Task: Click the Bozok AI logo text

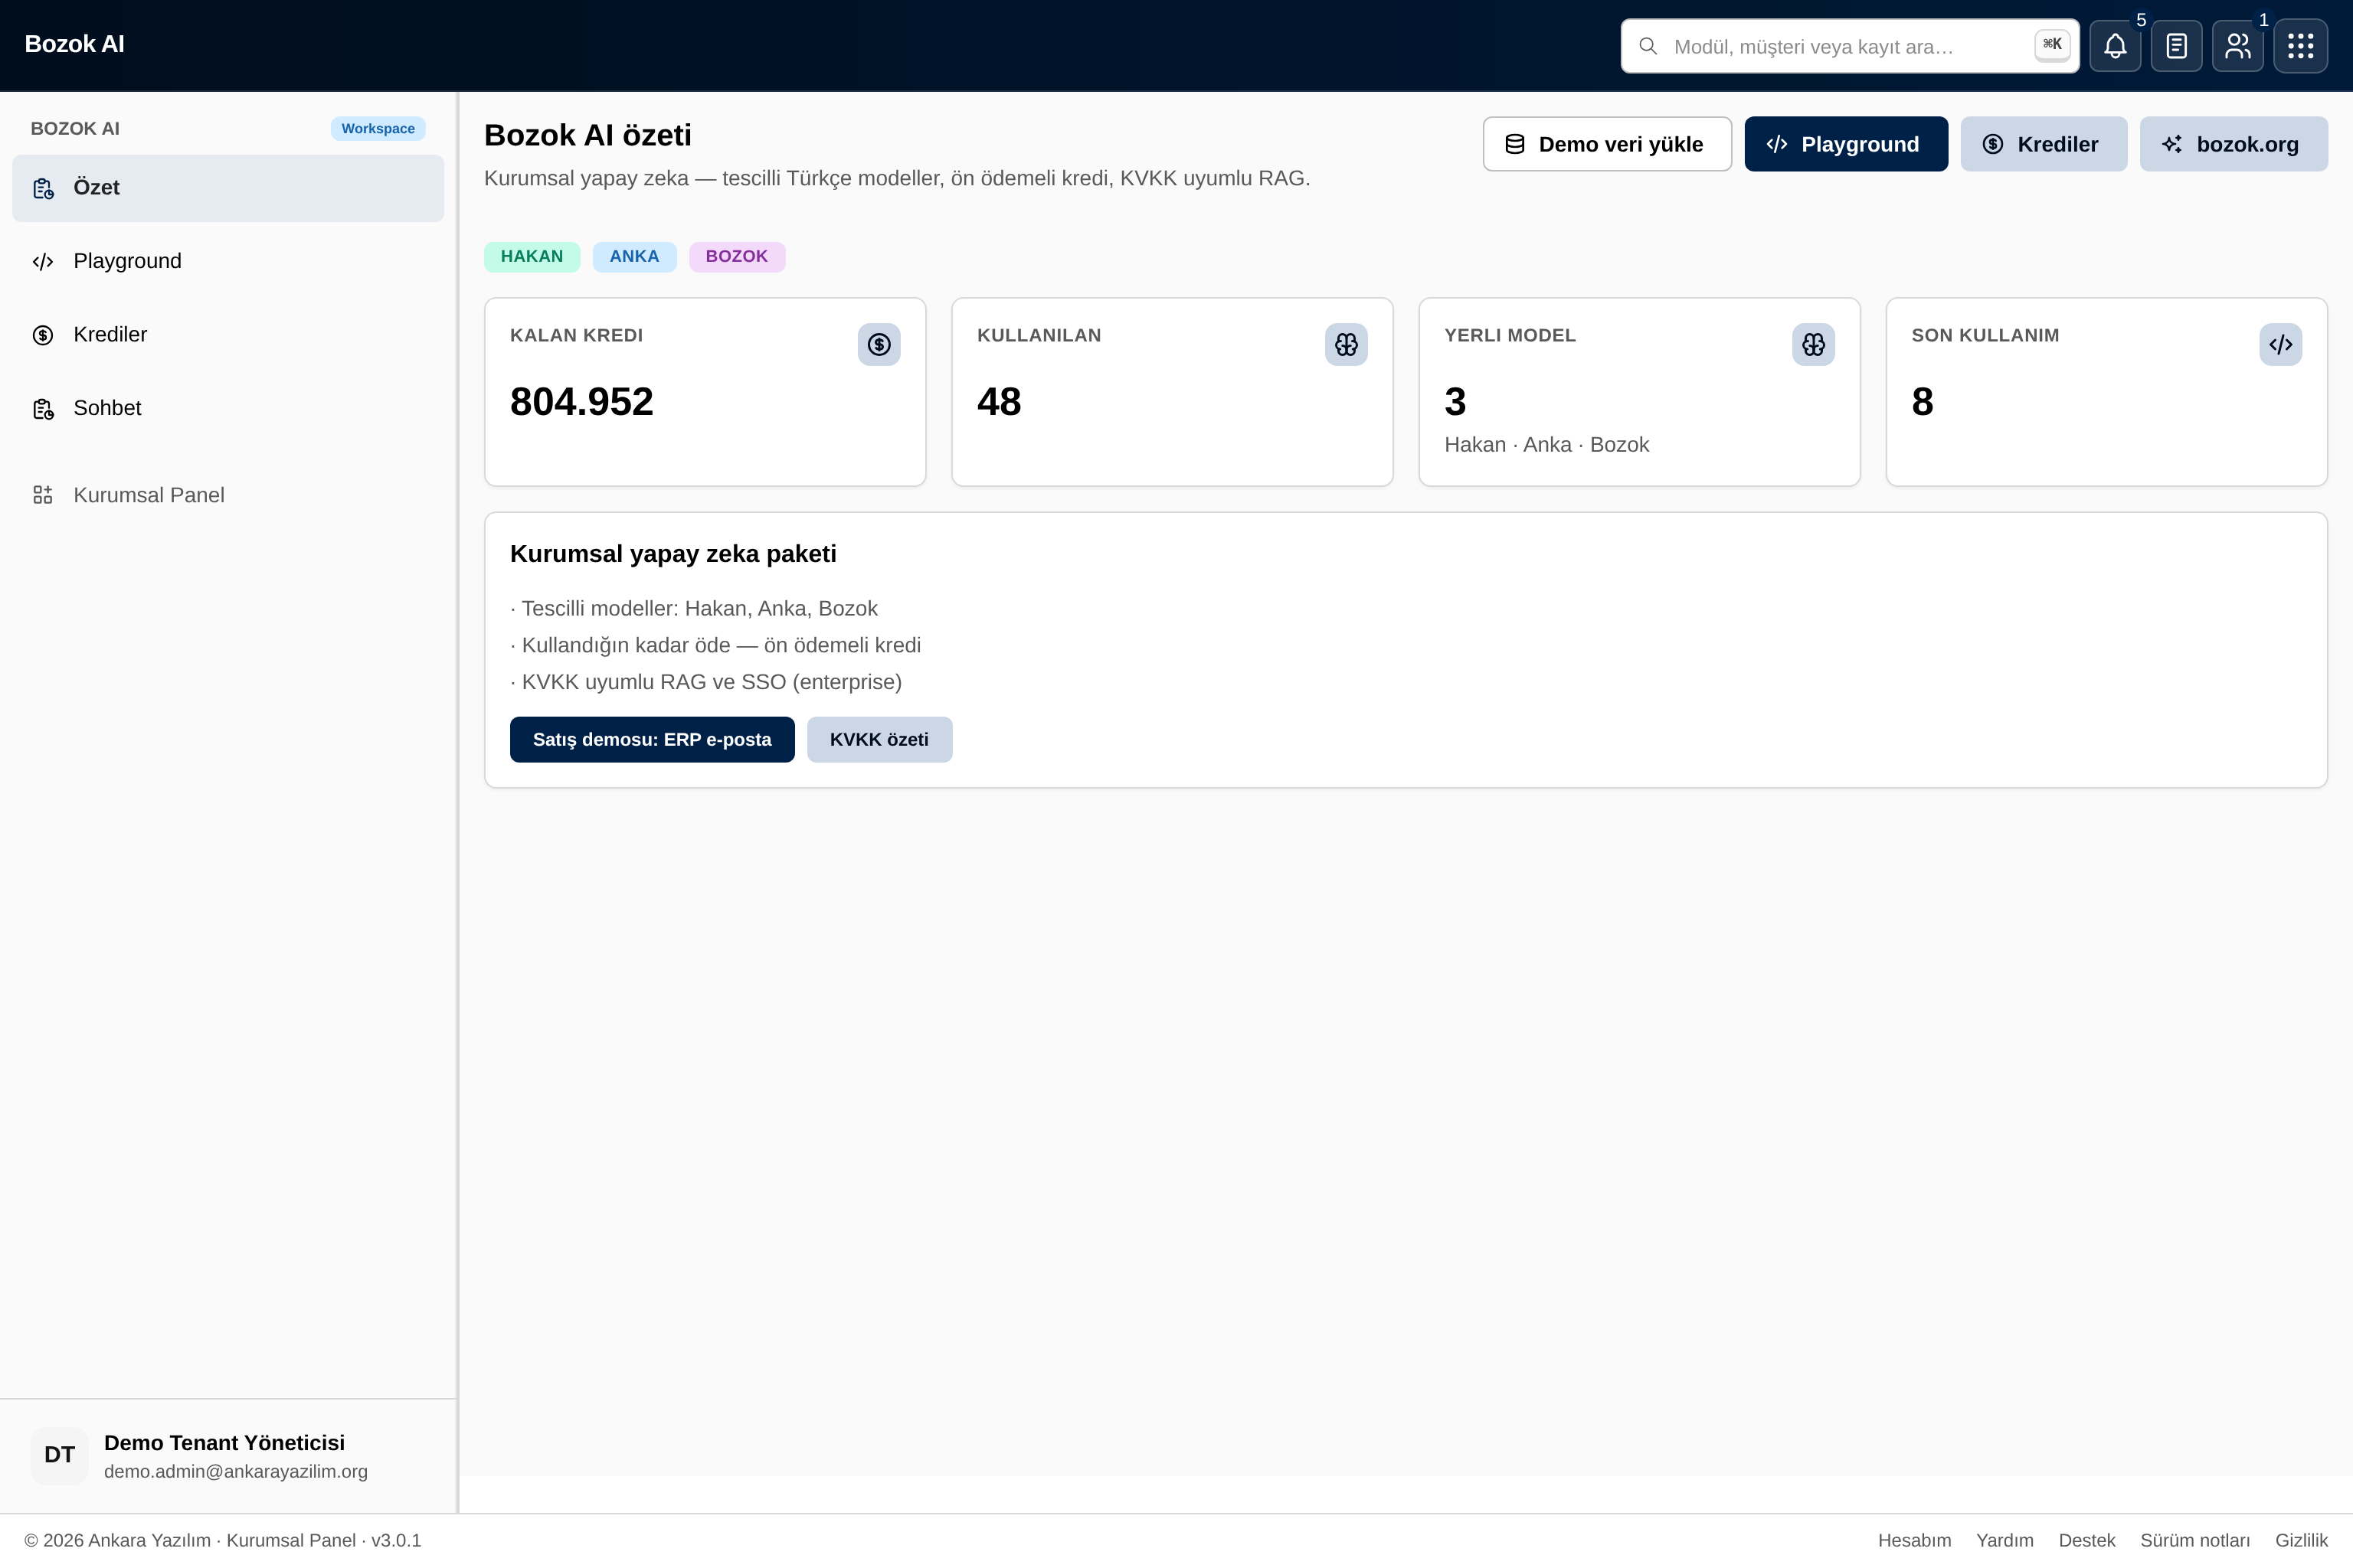Action: [x=74, y=44]
